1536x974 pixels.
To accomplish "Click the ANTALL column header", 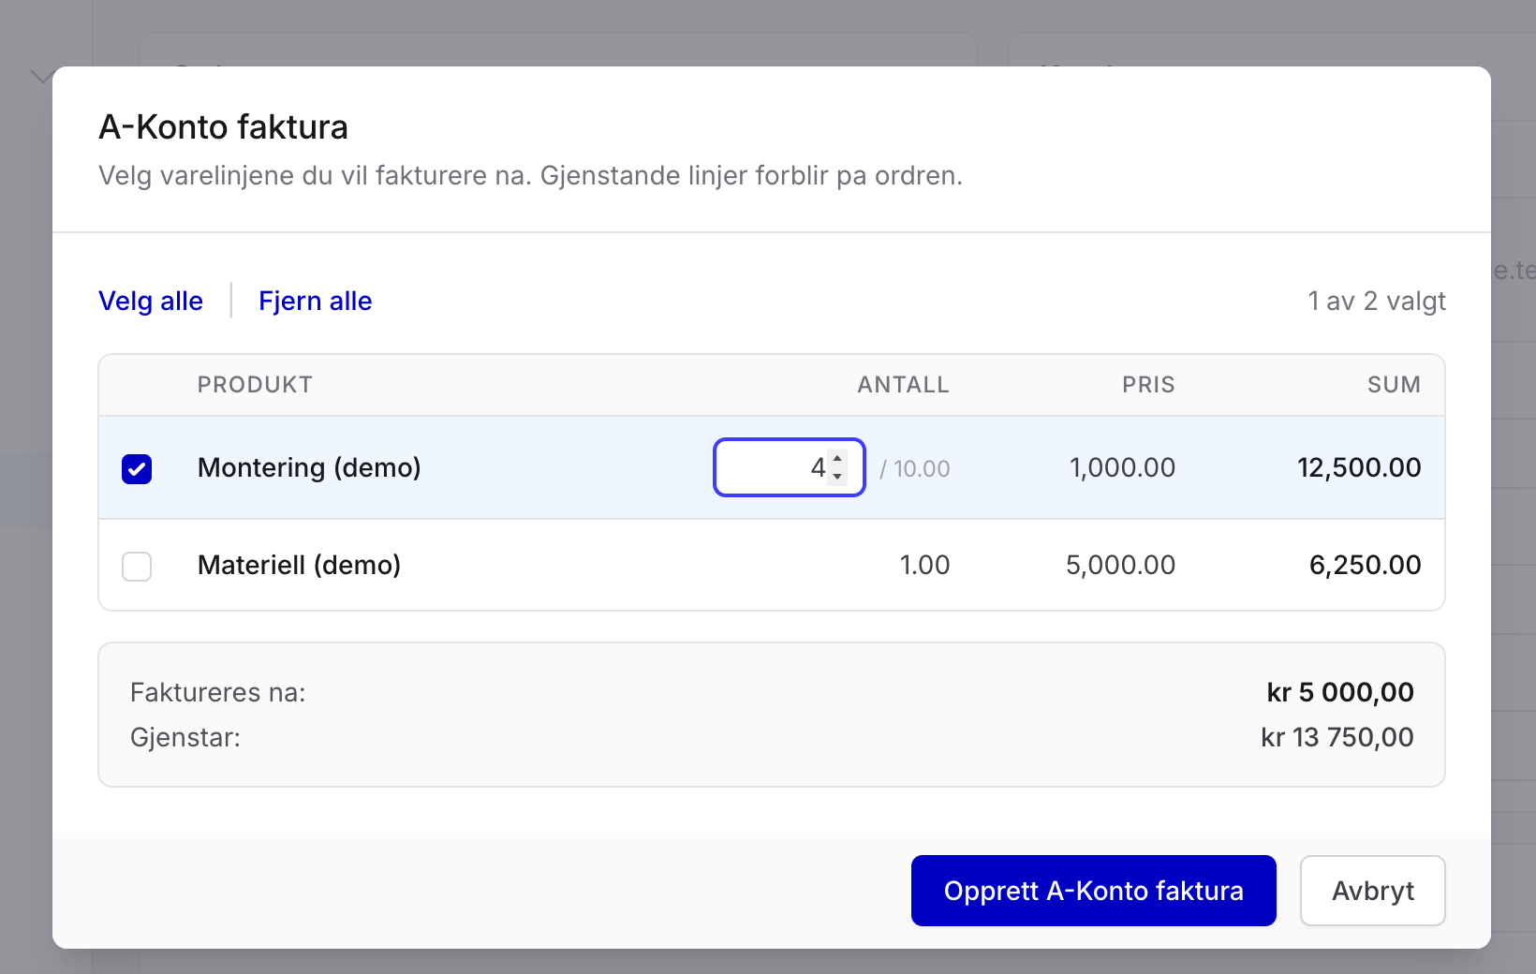I will (903, 385).
